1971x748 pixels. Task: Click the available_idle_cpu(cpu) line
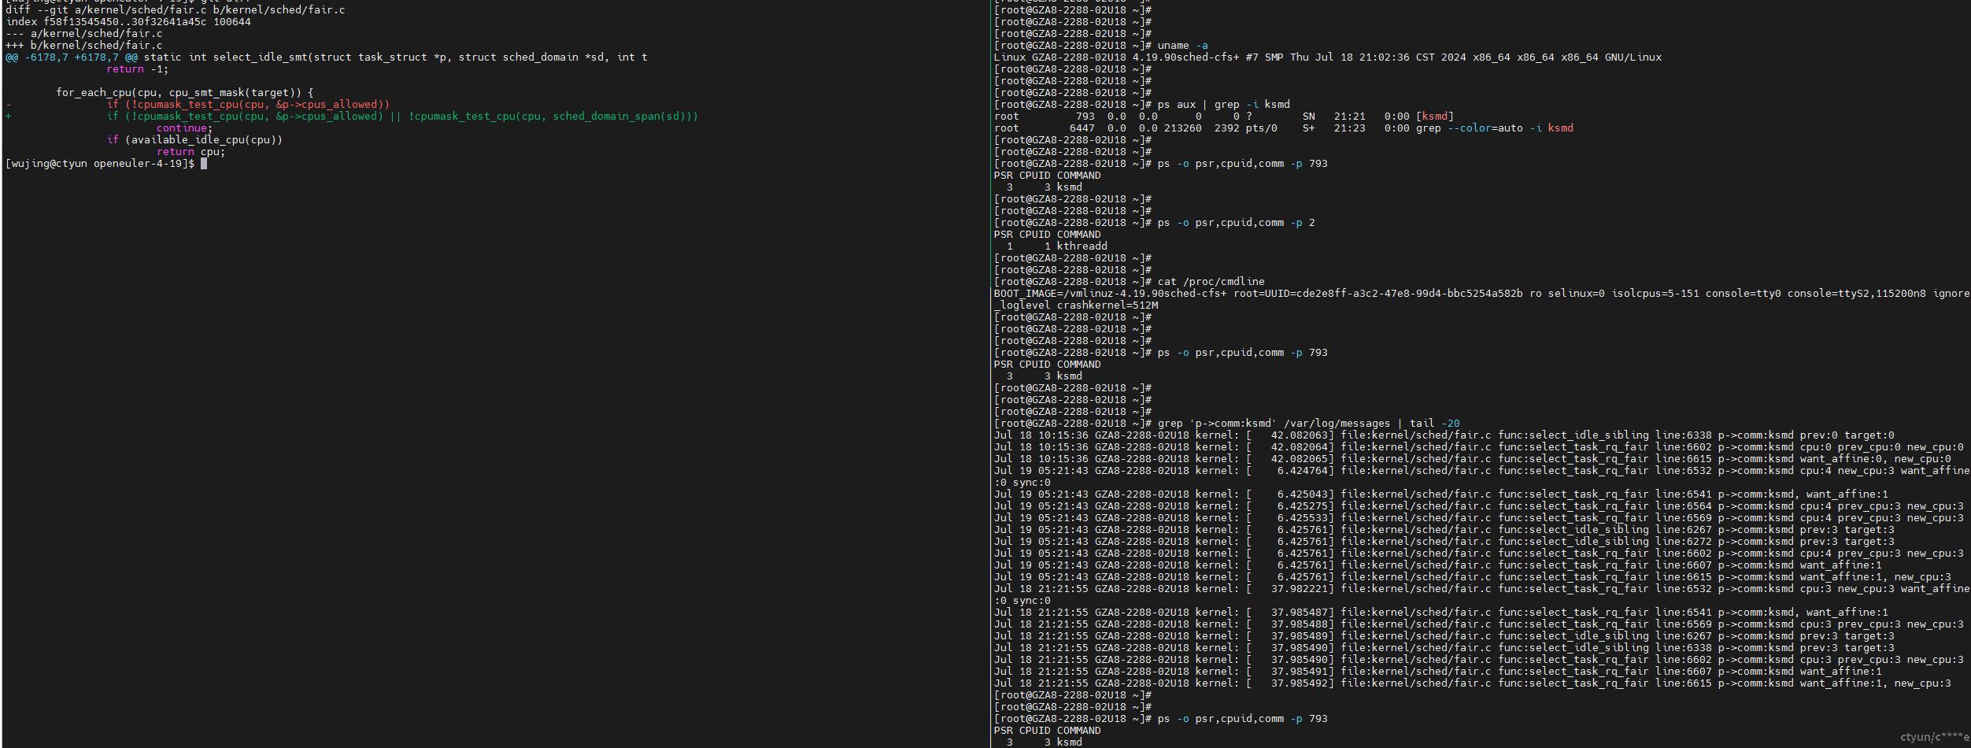(194, 140)
